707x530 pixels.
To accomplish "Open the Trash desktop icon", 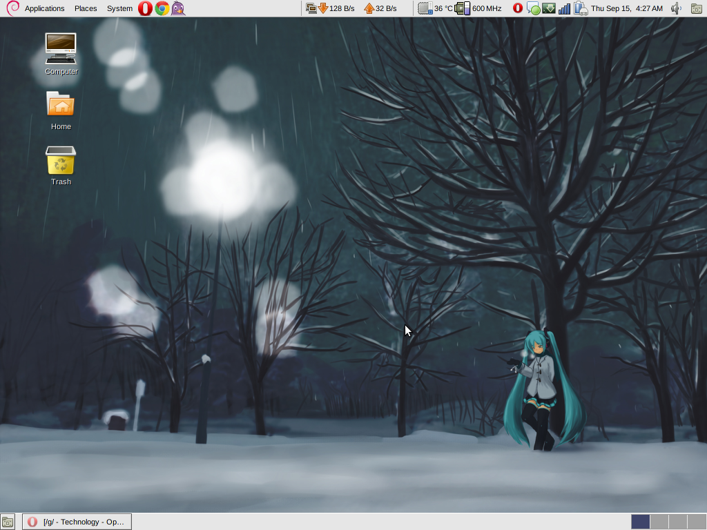I will tap(61, 166).
